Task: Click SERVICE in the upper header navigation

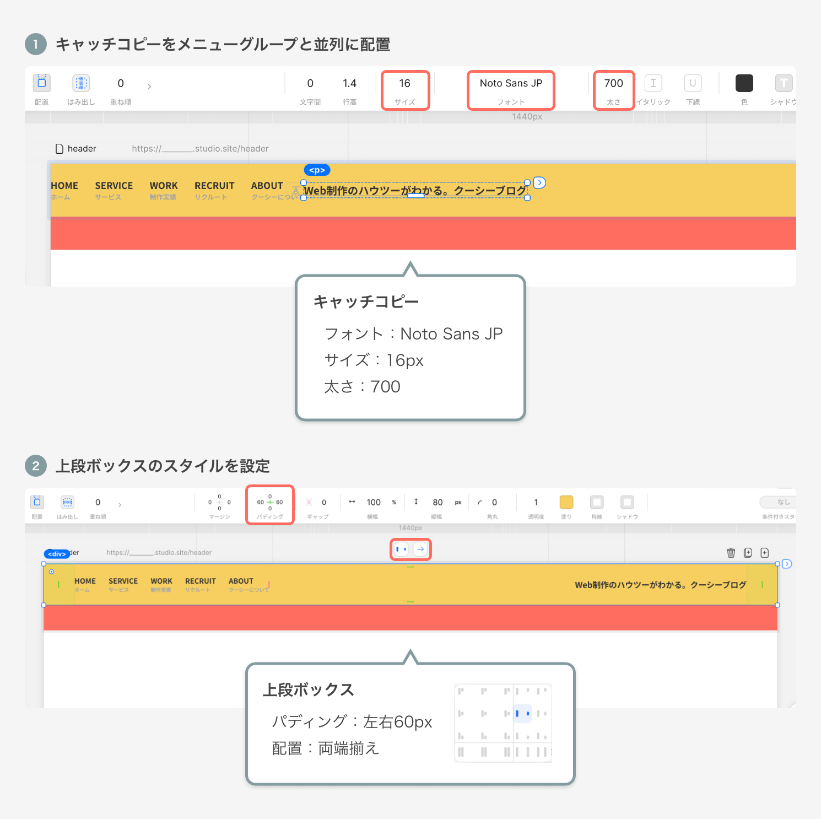Action: (114, 186)
